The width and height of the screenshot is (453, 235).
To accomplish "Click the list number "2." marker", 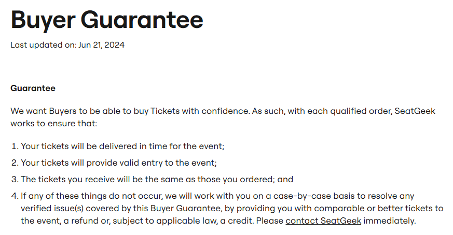I will [15, 163].
